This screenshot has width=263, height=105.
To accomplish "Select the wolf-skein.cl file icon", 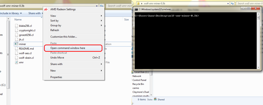I will click(16, 58).
